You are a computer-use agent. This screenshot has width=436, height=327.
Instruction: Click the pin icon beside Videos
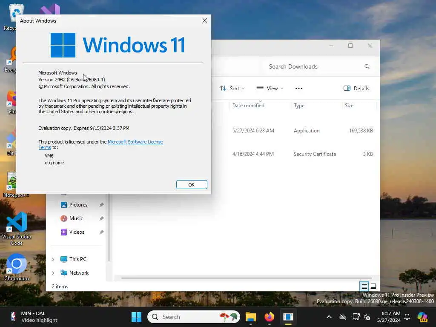pos(101,232)
